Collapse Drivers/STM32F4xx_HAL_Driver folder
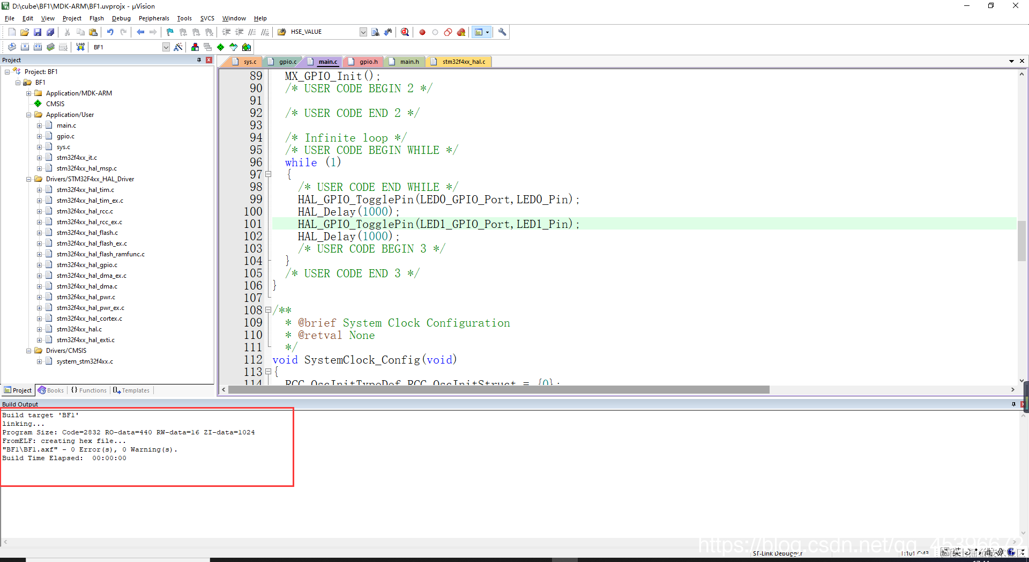1029x562 pixels. (x=29, y=179)
